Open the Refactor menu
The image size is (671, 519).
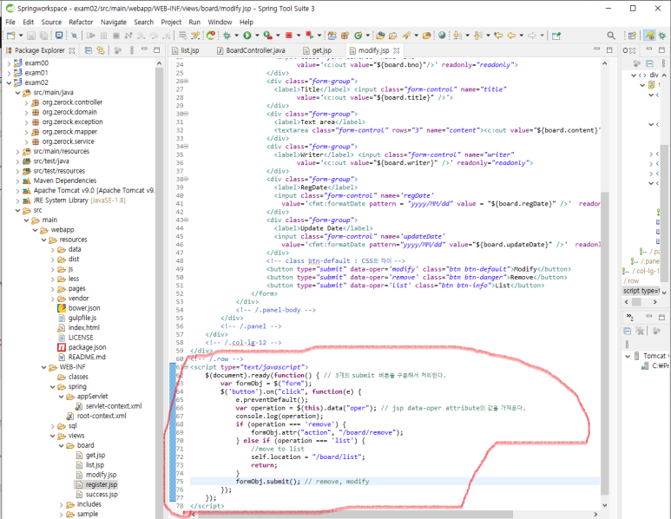tap(81, 22)
